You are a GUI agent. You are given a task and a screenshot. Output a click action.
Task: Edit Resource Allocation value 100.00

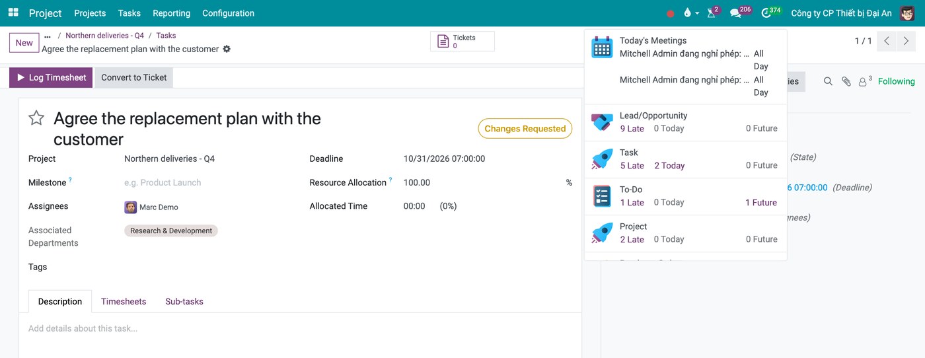(x=417, y=182)
